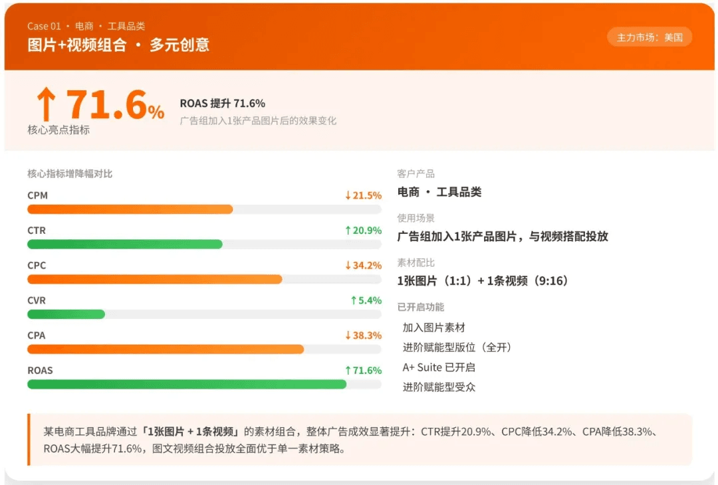Screen dimensions: 718x485
Task: Click the CPC down arrow at 34.2%
Action: (x=348, y=265)
